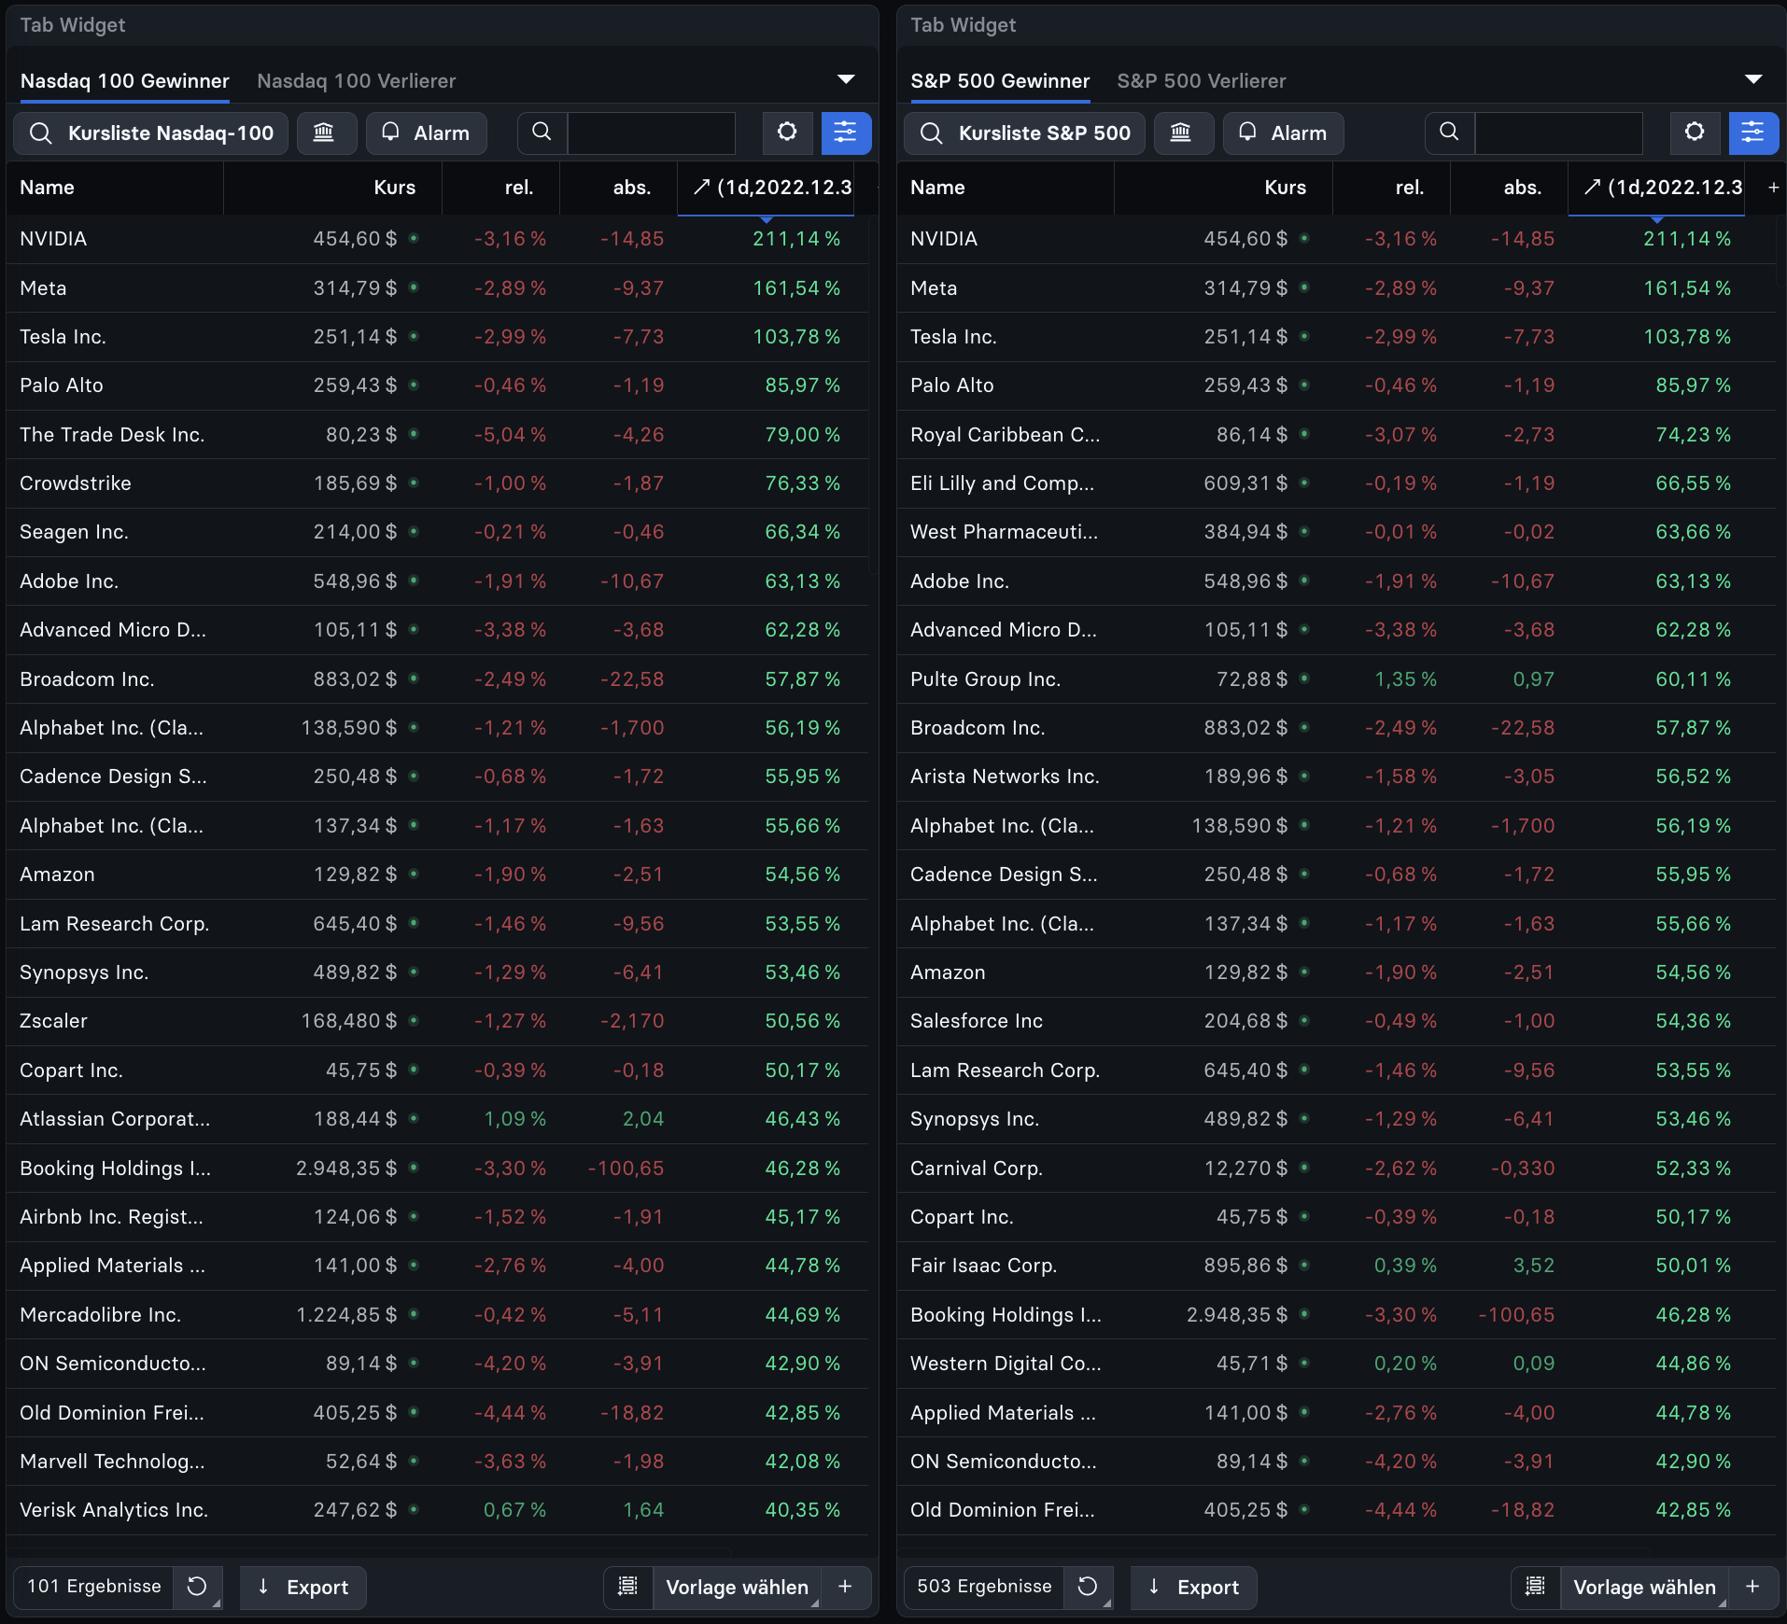Add template with plus in Nasdaq footer
1787x1624 pixels.
click(x=846, y=1587)
